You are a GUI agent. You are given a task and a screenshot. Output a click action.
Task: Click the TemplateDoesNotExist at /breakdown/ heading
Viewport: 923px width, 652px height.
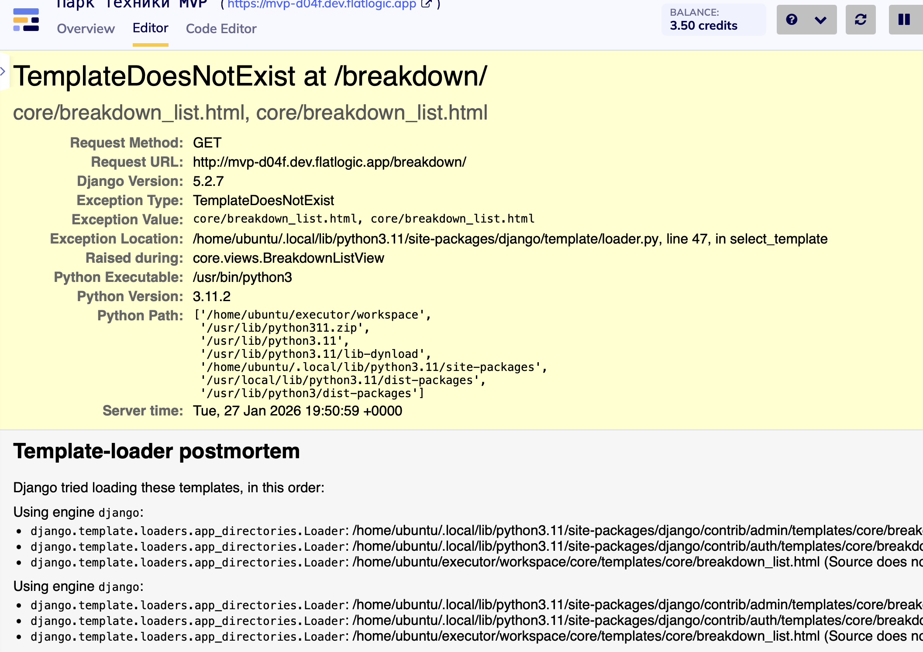point(250,76)
